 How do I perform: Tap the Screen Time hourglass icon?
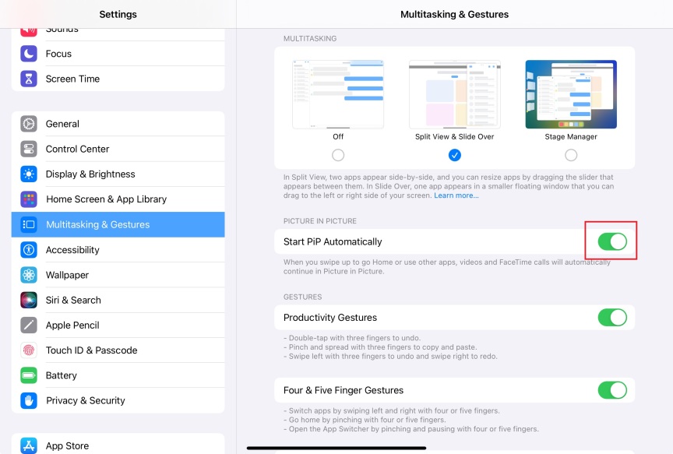[x=29, y=79]
